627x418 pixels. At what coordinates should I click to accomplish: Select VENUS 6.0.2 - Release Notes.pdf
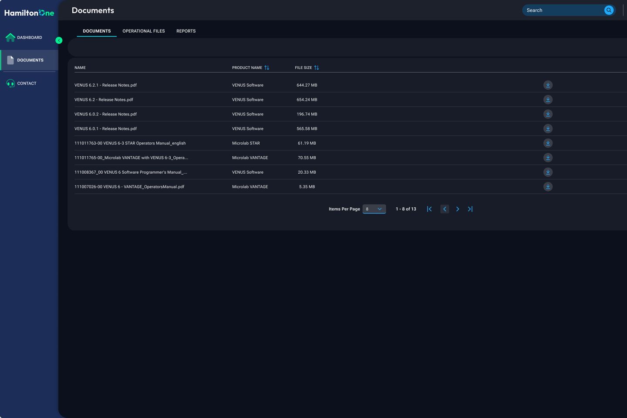[105, 114]
